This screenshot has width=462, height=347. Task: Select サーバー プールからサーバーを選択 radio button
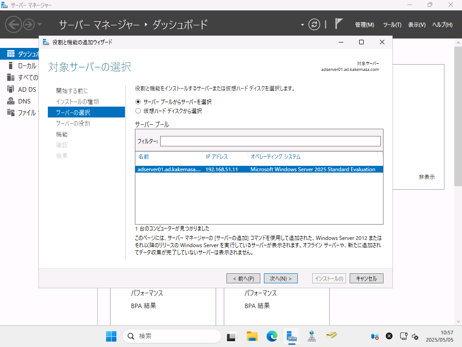pyautogui.click(x=138, y=102)
